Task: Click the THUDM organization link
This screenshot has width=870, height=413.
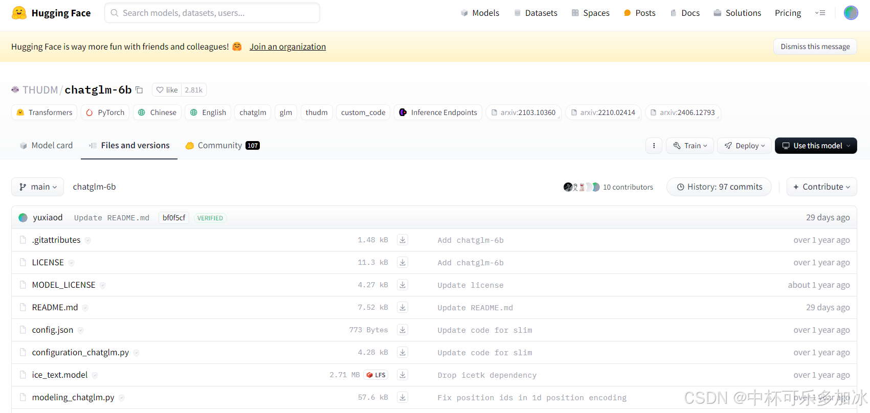Action: click(x=40, y=90)
